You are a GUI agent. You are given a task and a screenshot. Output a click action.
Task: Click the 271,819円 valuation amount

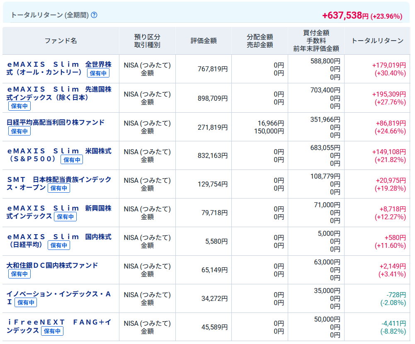tap(213, 128)
